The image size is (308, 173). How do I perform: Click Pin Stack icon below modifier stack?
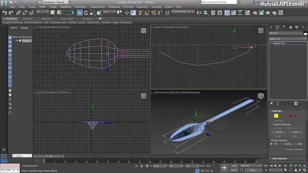(271, 103)
